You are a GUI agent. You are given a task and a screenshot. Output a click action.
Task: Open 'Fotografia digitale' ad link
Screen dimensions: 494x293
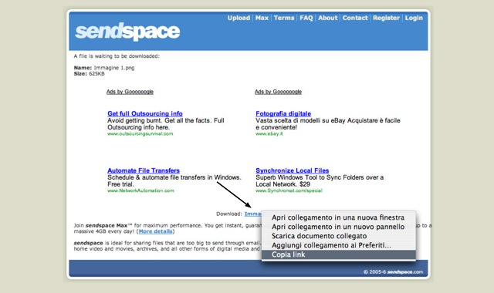pyautogui.click(x=283, y=113)
